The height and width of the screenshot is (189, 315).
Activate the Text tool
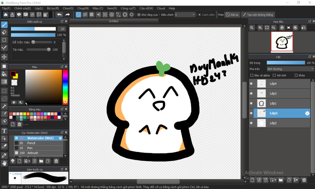click(x=4, y=131)
